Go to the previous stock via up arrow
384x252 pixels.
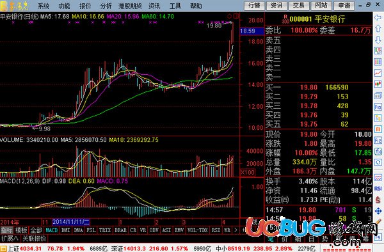point(378,29)
